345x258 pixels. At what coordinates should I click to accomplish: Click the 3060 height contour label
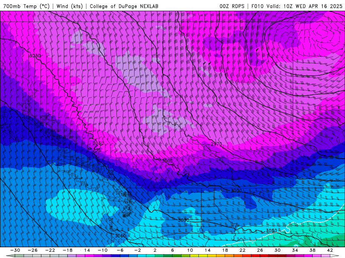tap(120, 236)
